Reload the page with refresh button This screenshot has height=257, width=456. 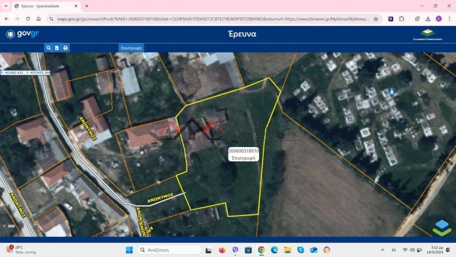28,19
